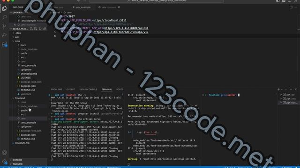300x168 pixels.
Task: Create a new terminal with plus icon
Action: (278, 89)
